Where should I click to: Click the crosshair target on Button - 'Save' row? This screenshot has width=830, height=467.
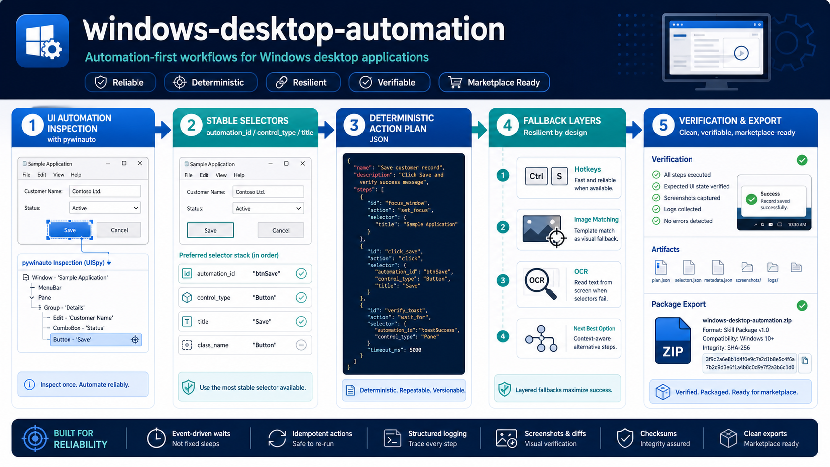pos(135,340)
